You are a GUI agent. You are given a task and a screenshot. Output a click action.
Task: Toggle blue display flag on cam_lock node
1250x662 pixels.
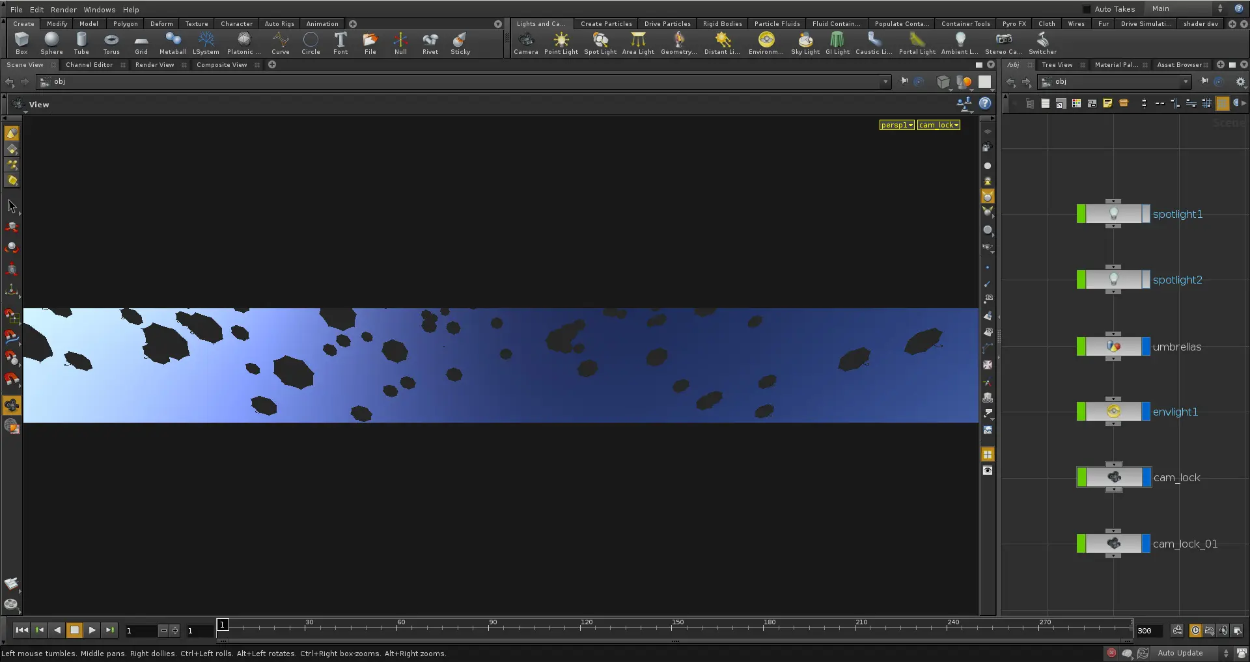coord(1145,477)
